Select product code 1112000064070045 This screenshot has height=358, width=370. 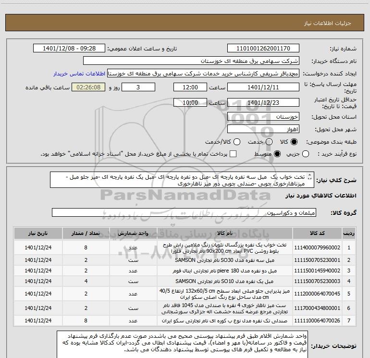click(317, 294)
